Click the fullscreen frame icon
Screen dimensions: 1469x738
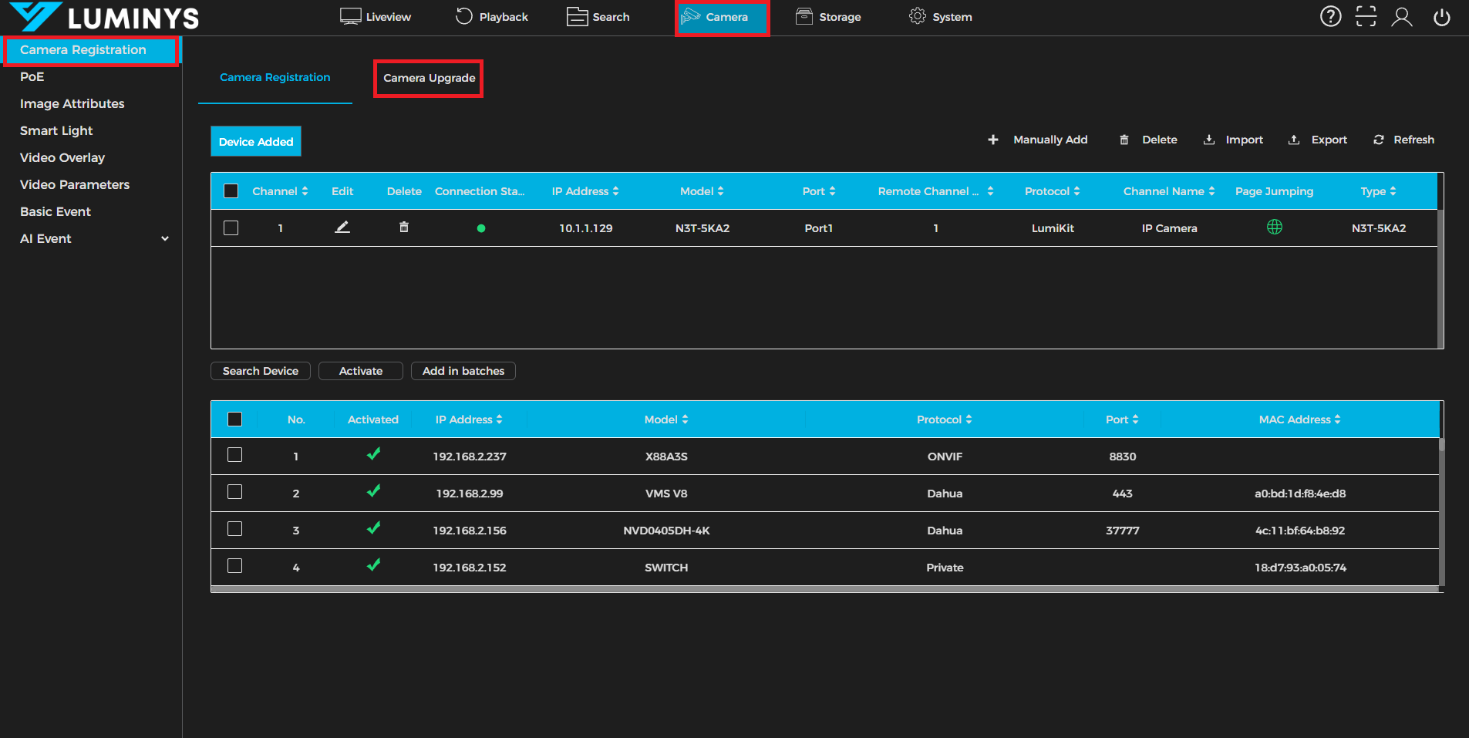(1366, 17)
